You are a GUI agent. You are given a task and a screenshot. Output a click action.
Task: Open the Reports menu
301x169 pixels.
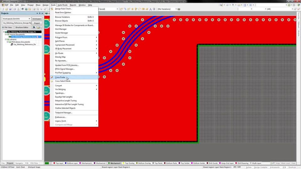pyautogui.click(x=73, y=5)
